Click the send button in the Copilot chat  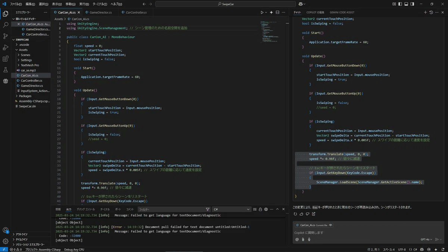pos(437,239)
